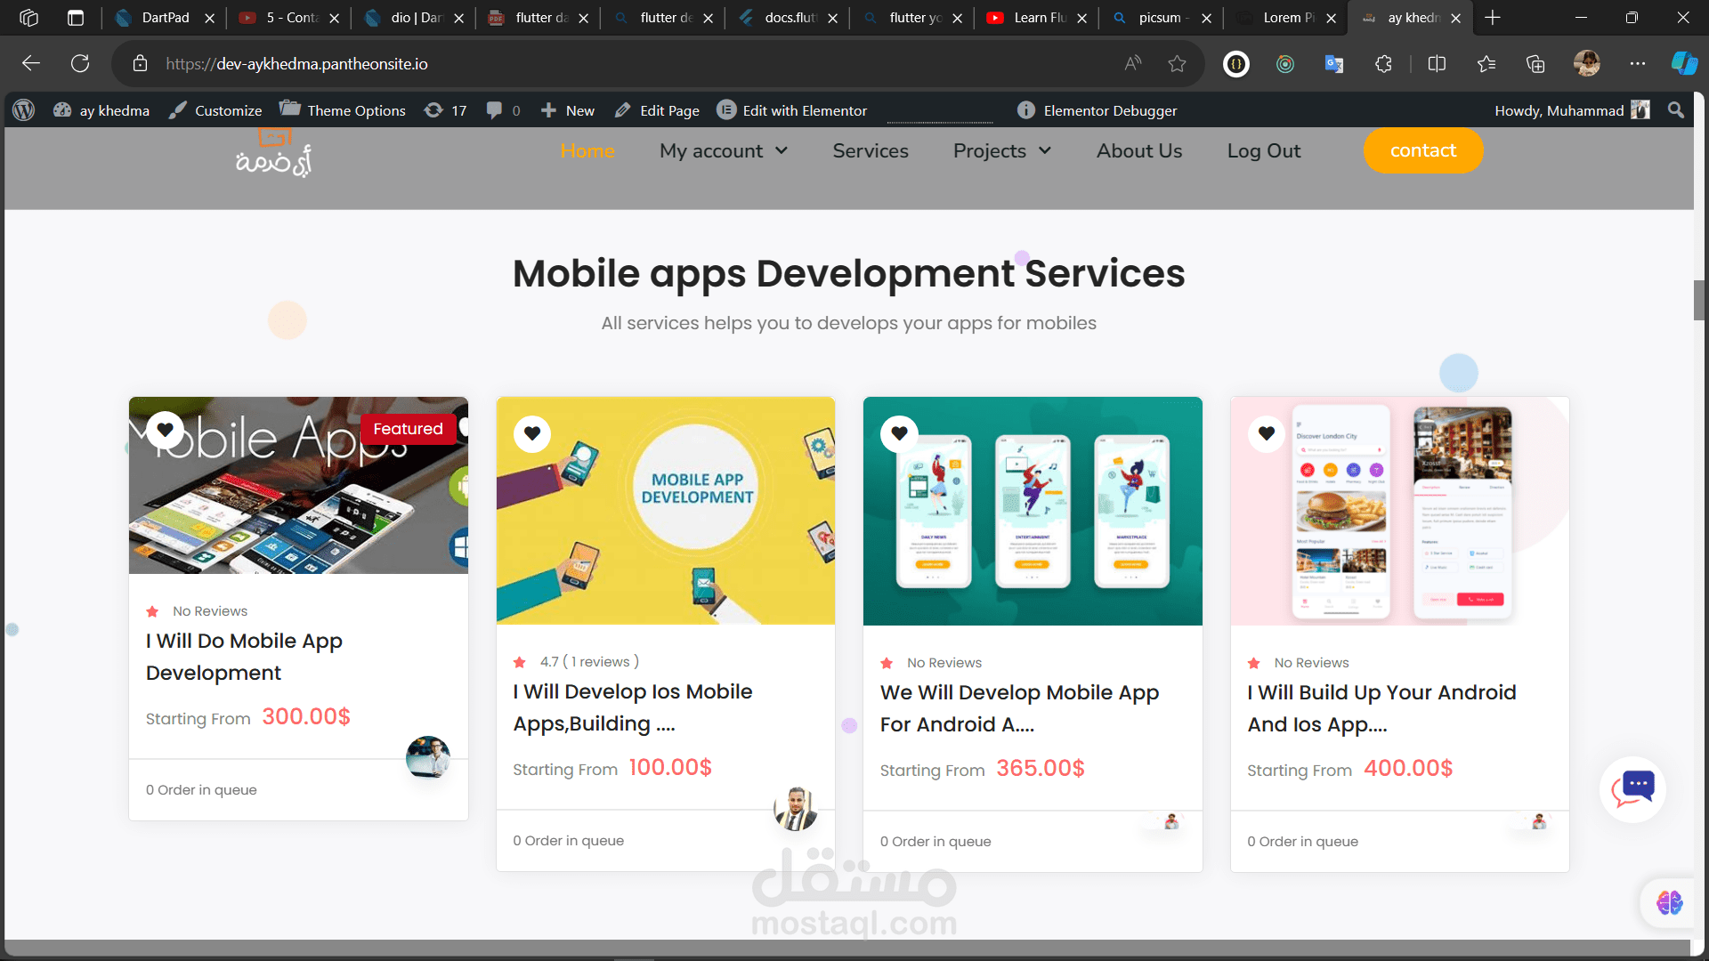Favorite the I Will Do Mobile App Development card
Image resolution: width=1709 pixels, height=961 pixels.
pyautogui.click(x=166, y=430)
